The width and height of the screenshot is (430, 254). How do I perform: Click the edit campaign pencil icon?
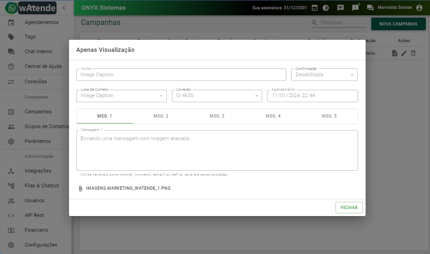pyautogui.click(x=404, y=53)
